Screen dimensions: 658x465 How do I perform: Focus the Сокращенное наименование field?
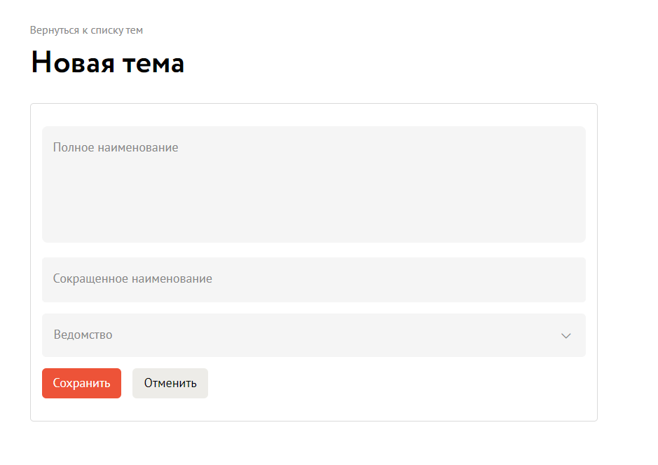click(x=313, y=280)
